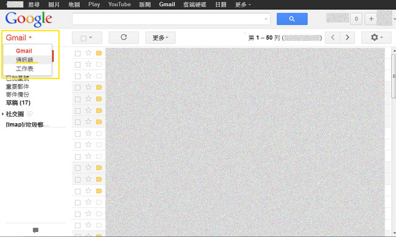The height and width of the screenshot is (237, 396).
Task: Open 更多 menu in top black bar
Action: click(243, 4)
